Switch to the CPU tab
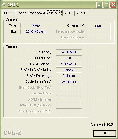 (9, 13)
